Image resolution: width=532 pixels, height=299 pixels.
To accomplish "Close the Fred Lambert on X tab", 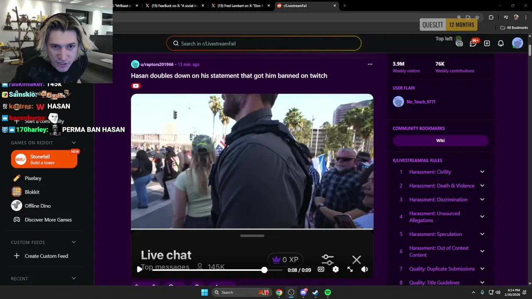I will [269, 6].
